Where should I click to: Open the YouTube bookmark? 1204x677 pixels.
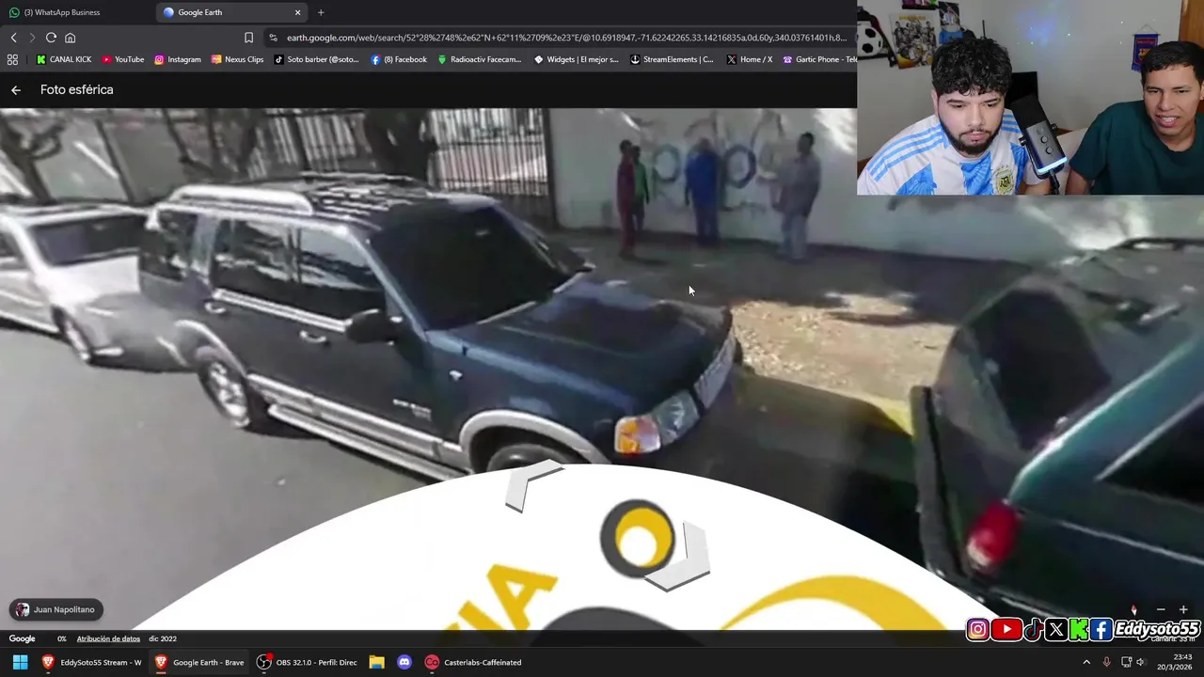123,59
